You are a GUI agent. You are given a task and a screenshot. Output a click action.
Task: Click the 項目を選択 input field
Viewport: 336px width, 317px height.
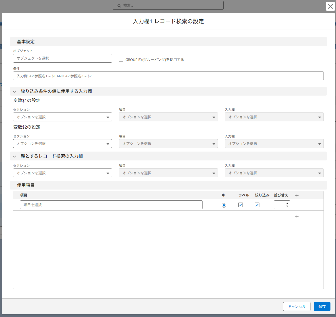coord(111,205)
